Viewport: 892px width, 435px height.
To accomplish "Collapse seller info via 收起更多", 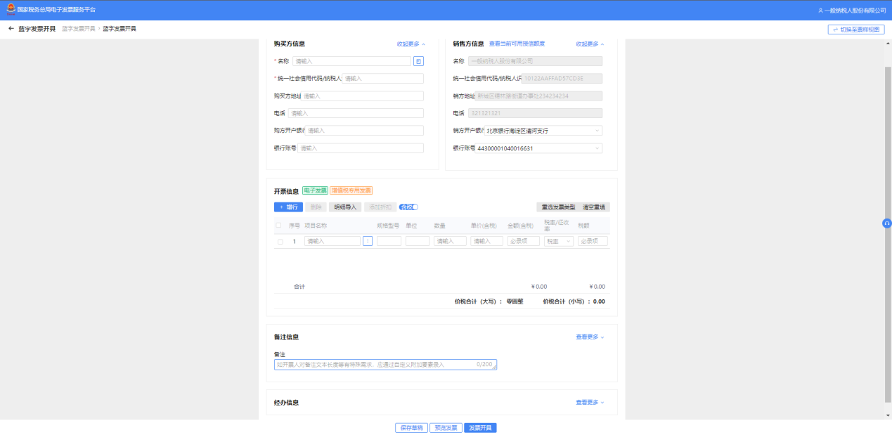I will coord(590,44).
